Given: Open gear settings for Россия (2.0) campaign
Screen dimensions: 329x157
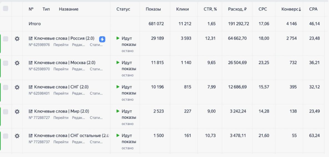Looking at the screenshot, I should coord(17,39).
